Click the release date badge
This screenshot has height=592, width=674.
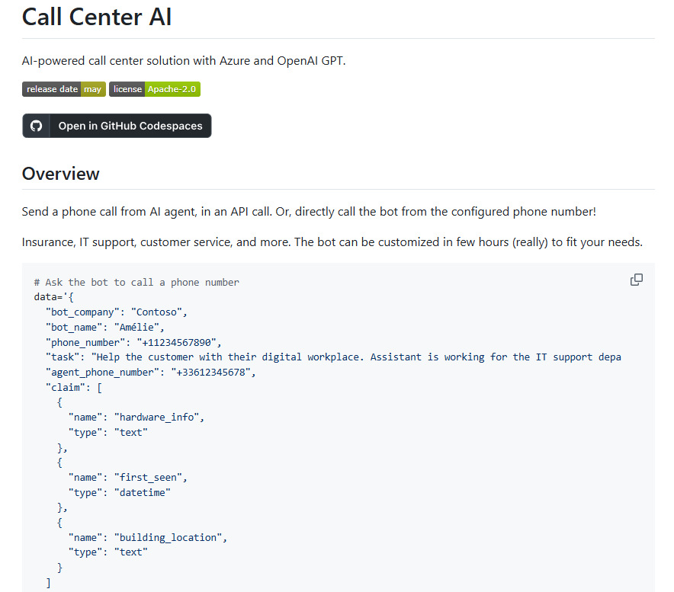coord(63,89)
